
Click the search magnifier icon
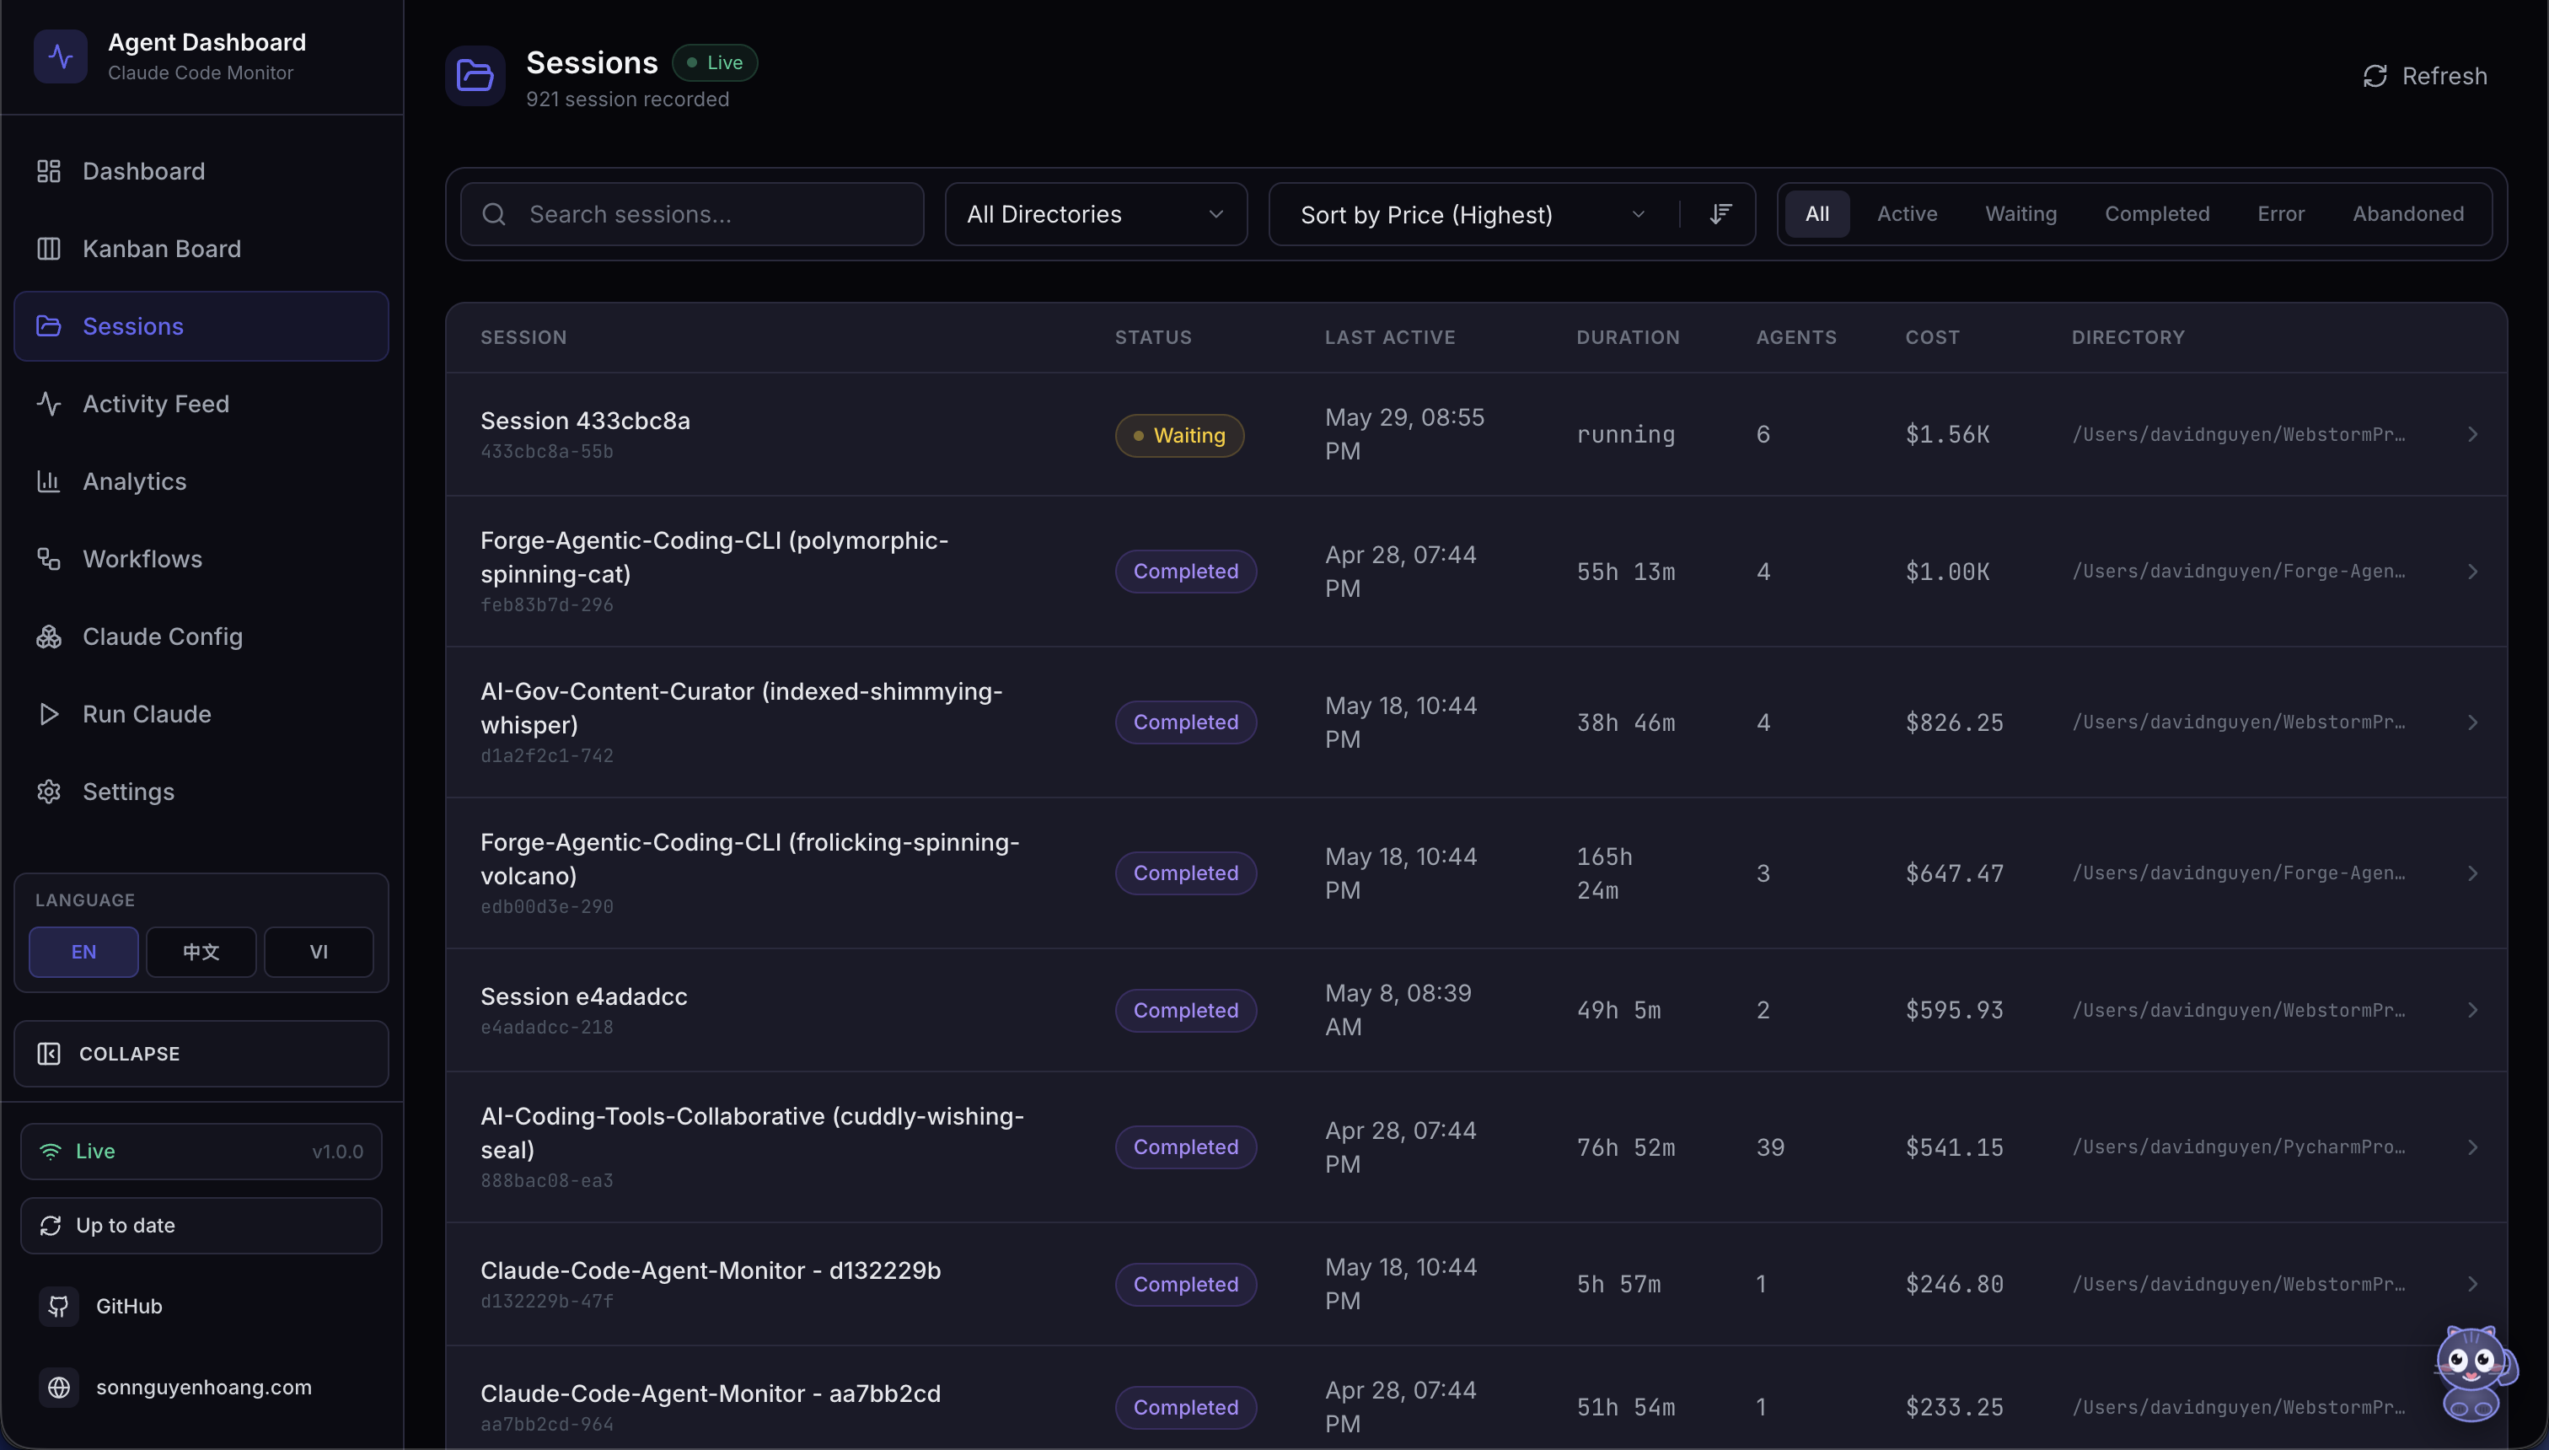click(494, 215)
